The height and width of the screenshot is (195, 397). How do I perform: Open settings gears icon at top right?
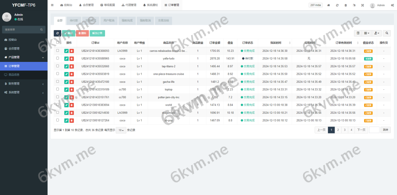tap(392, 5)
